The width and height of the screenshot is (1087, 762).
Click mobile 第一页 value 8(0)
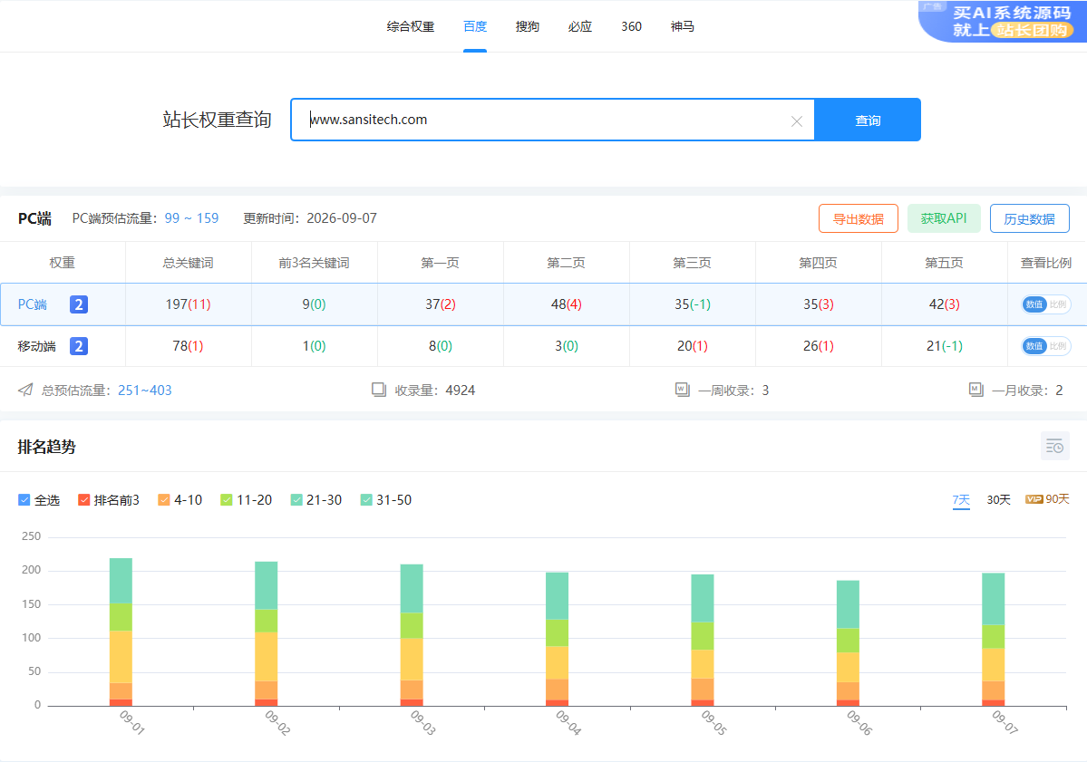(441, 346)
